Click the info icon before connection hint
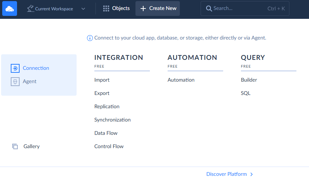This screenshot has height=181, width=309. (x=90, y=38)
